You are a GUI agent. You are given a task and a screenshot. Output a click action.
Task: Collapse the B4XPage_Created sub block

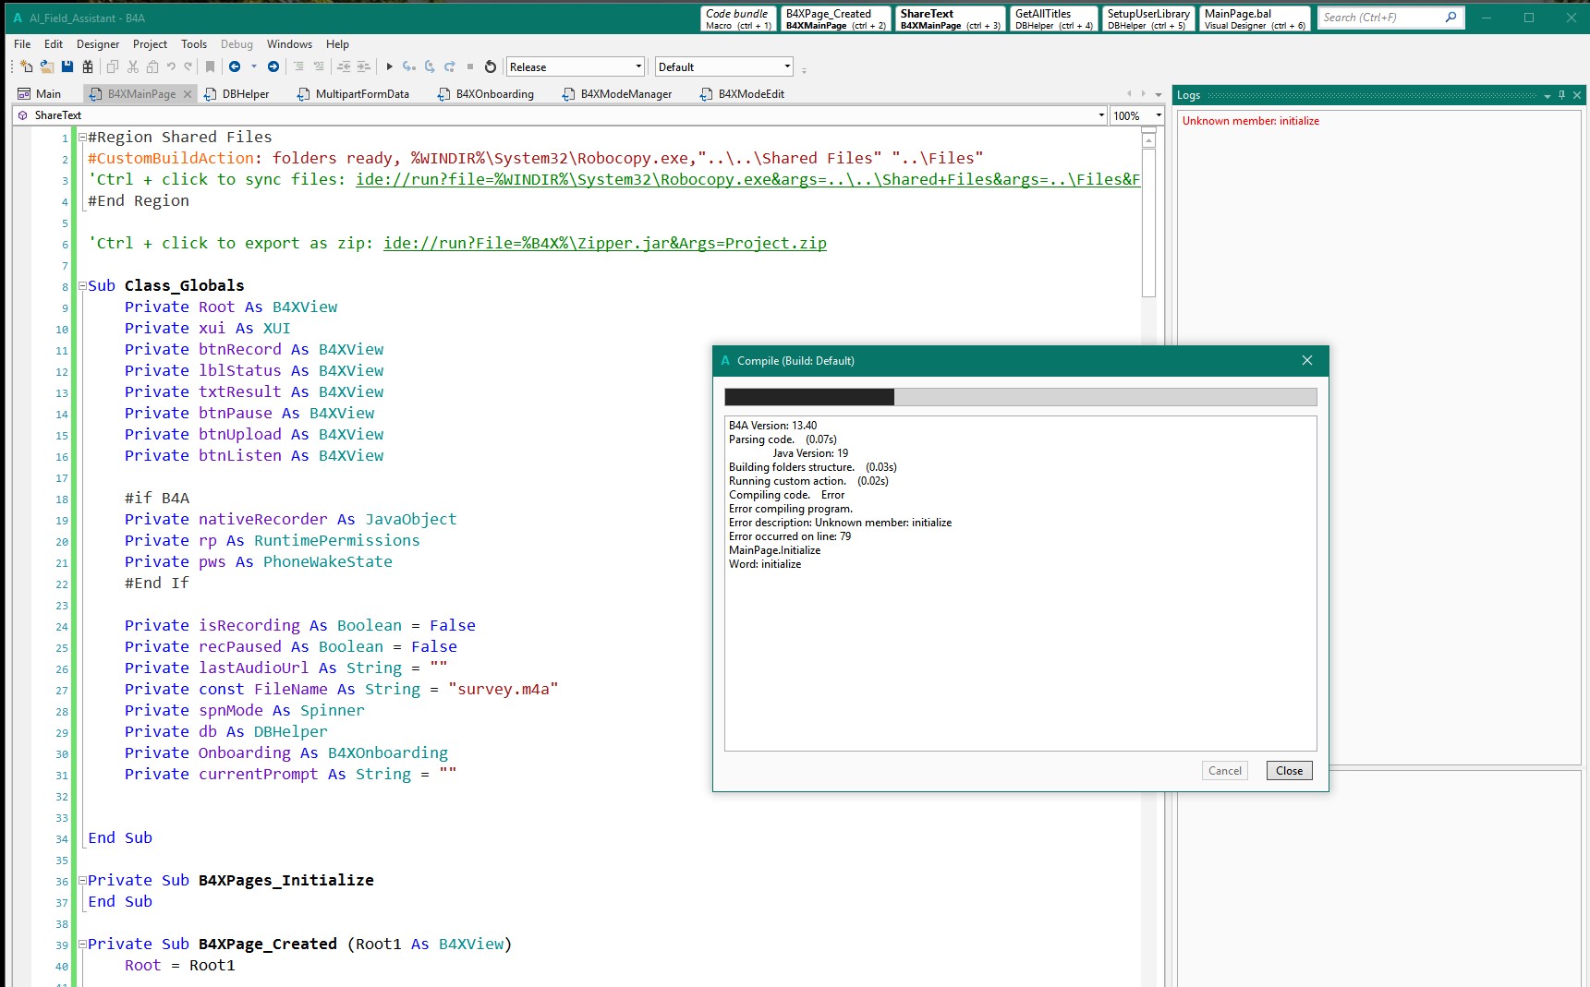click(x=82, y=945)
